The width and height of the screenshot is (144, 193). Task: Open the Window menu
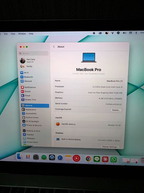[x=22, y=34]
